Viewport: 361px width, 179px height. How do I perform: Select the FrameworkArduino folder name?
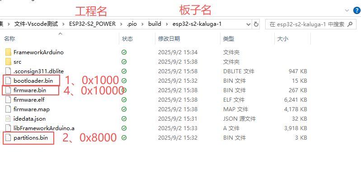(x=38, y=52)
